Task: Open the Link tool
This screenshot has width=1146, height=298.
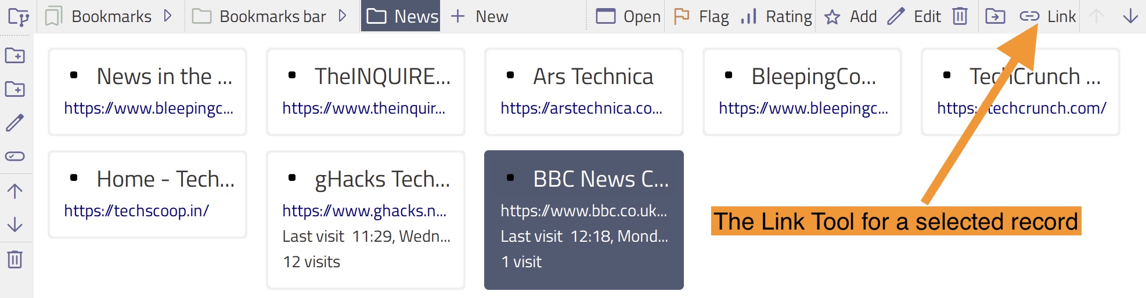Action: pyautogui.click(x=1048, y=16)
